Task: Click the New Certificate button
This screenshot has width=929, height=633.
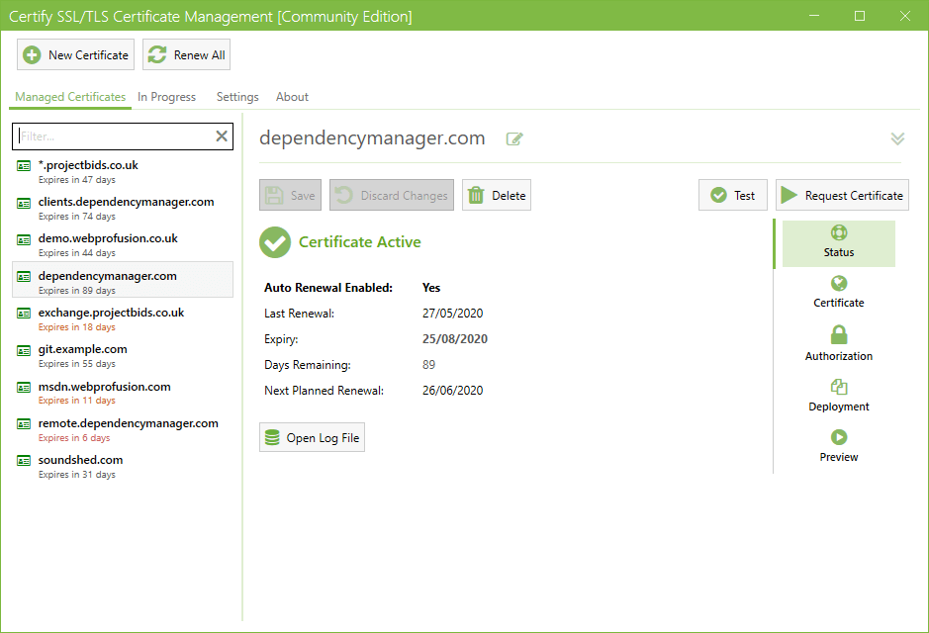Action: (x=76, y=54)
